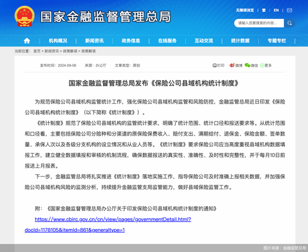Switch to traditional Chinese 繁
This screenshot has height=252, width=308.
tap(264, 10)
